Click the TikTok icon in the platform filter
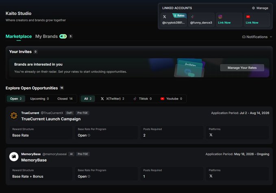The height and width of the screenshot is (193, 276). (x=135, y=99)
